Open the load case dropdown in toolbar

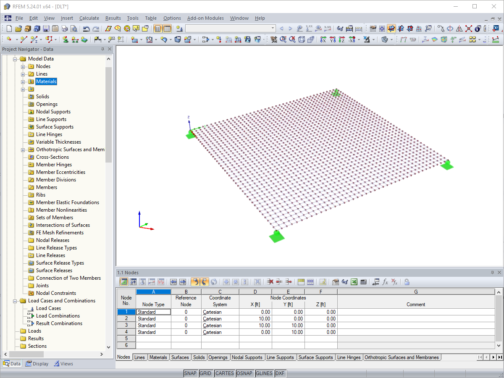click(x=273, y=29)
